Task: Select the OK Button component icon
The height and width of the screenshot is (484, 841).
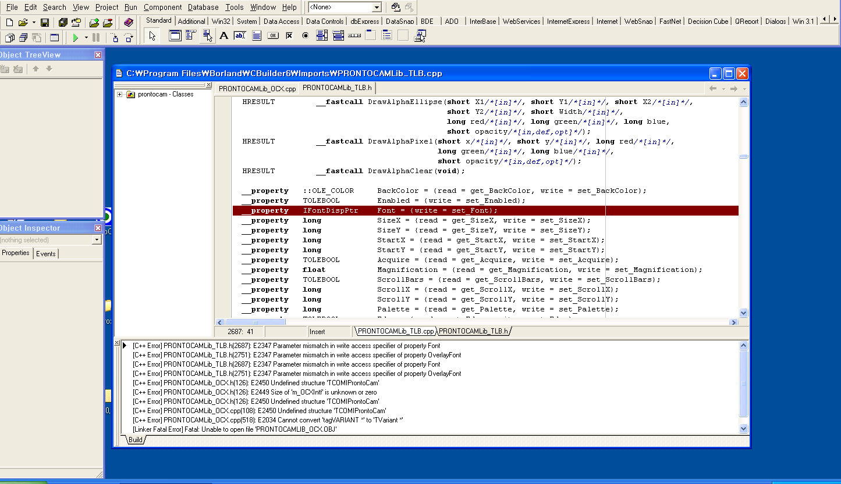Action: [x=272, y=36]
